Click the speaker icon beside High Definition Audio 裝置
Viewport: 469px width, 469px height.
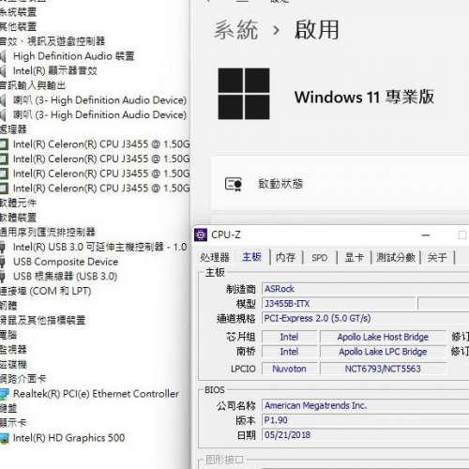coord(3,56)
